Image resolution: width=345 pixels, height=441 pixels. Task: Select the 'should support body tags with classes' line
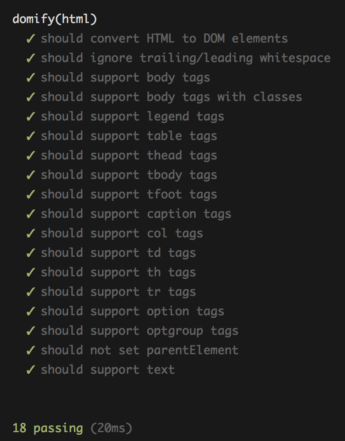click(x=171, y=97)
